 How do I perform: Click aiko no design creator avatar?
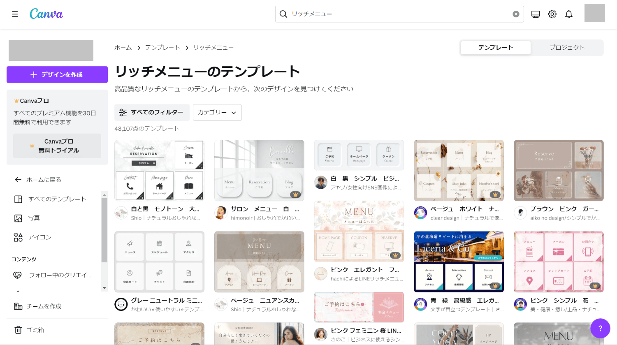point(520,213)
